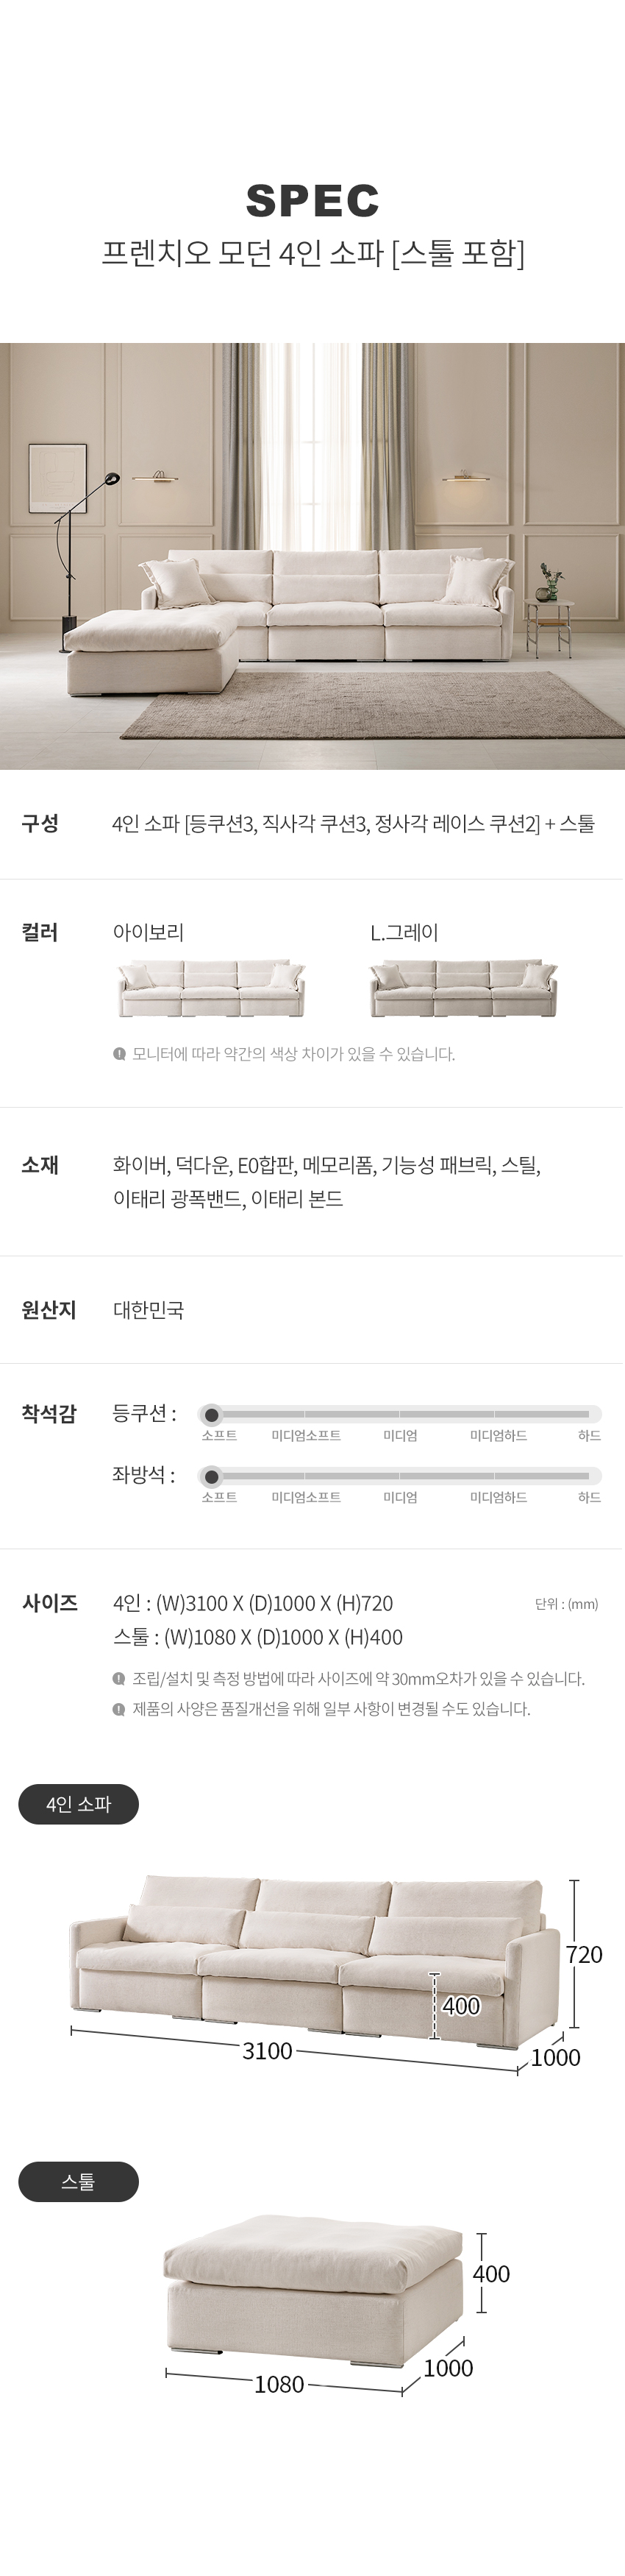Click the 미디엄 mark on 좌방석 scale
Image resolution: width=625 pixels, height=2576 pixels.
[x=400, y=1497]
